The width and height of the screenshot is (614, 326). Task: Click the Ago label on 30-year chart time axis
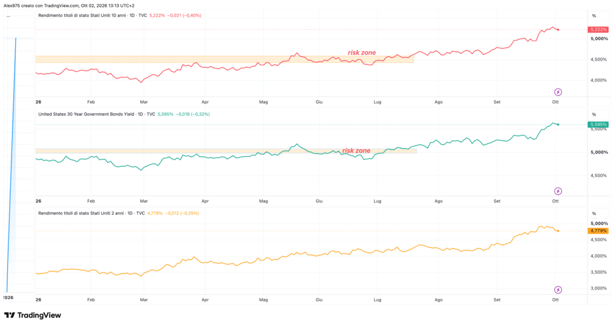coord(438,201)
